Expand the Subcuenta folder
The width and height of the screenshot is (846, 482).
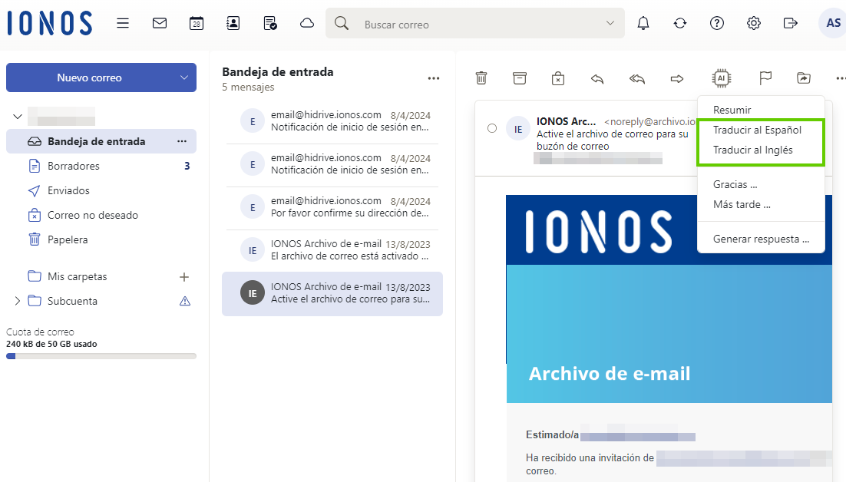coord(17,301)
